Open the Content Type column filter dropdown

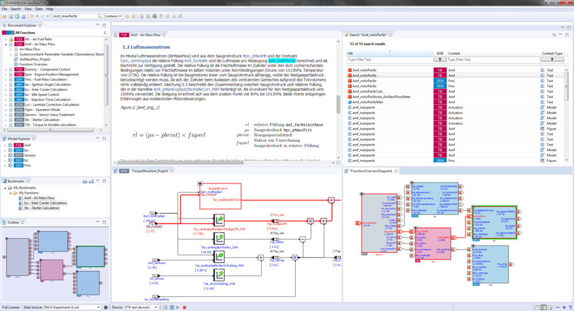pos(552,59)
